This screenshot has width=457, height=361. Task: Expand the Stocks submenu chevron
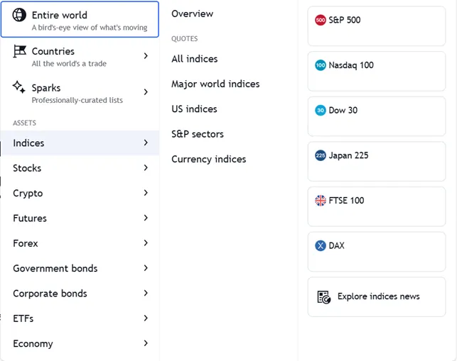(x=146, y=168)
